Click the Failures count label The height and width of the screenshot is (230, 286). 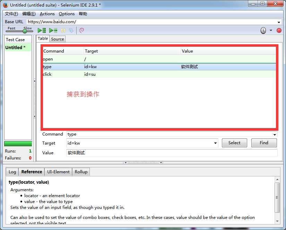pyautogui.click(x=13, y=158)
